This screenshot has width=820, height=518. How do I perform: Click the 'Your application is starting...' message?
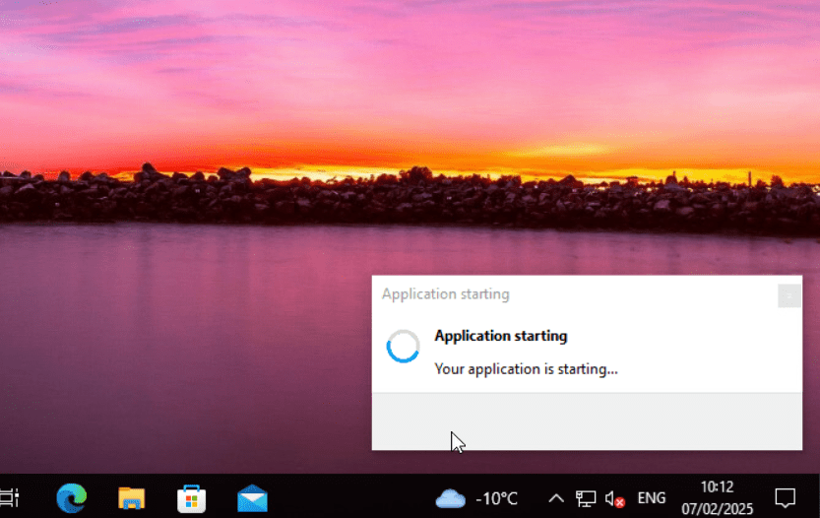coord(526,369)
